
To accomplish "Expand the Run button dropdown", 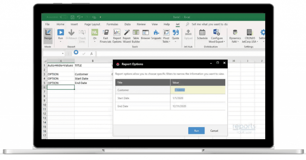I will (61, 42).
